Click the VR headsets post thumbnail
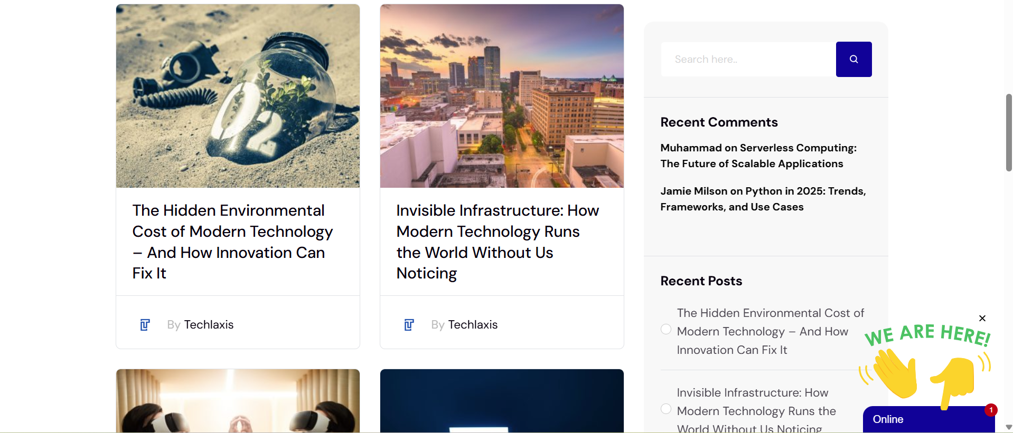 (x=238, y=401)
